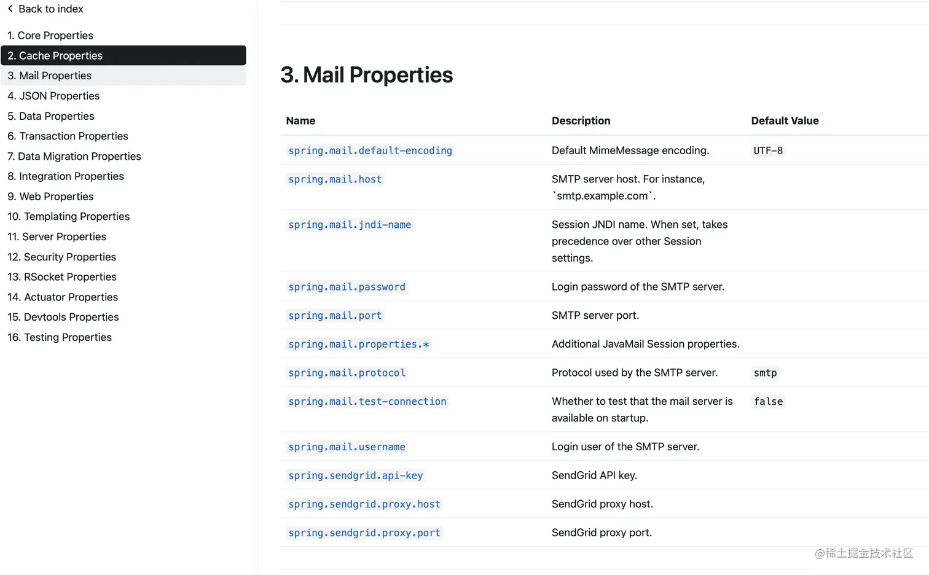This screenshot has height=575, width=929.
Task: Open JSON Properties from the sidebar
Action: (x=53, y=96)
